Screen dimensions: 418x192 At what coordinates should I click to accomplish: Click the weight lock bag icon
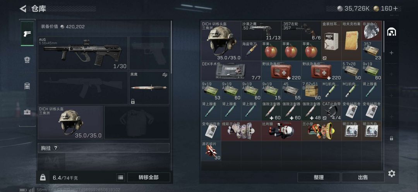43,177
